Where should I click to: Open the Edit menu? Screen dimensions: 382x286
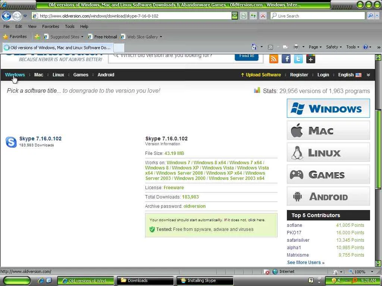(19, 26)
